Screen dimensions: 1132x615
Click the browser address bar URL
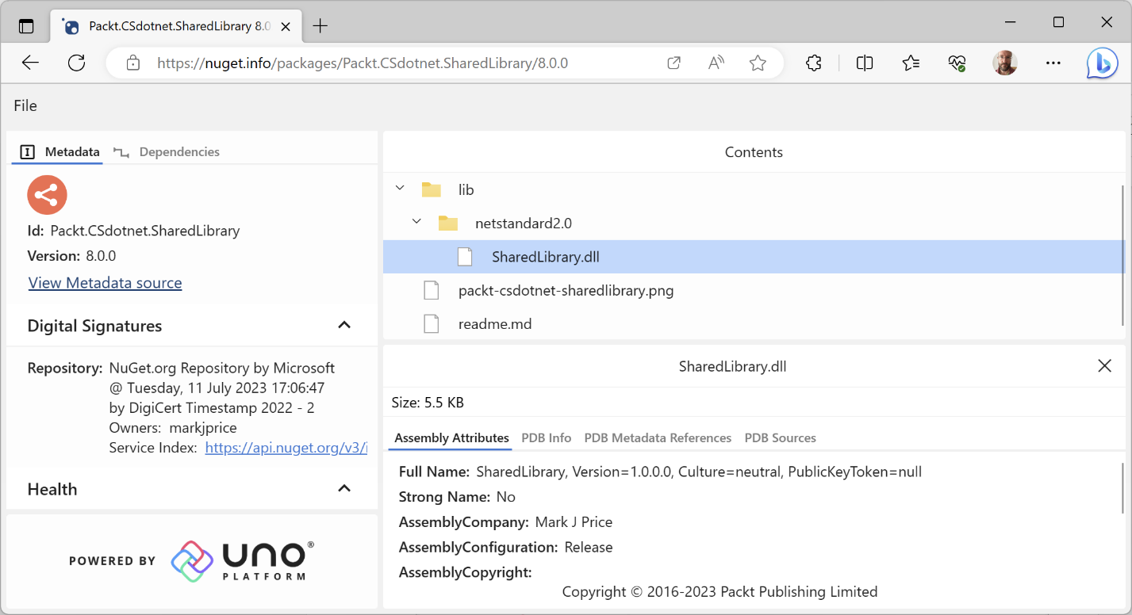[363, 63]
